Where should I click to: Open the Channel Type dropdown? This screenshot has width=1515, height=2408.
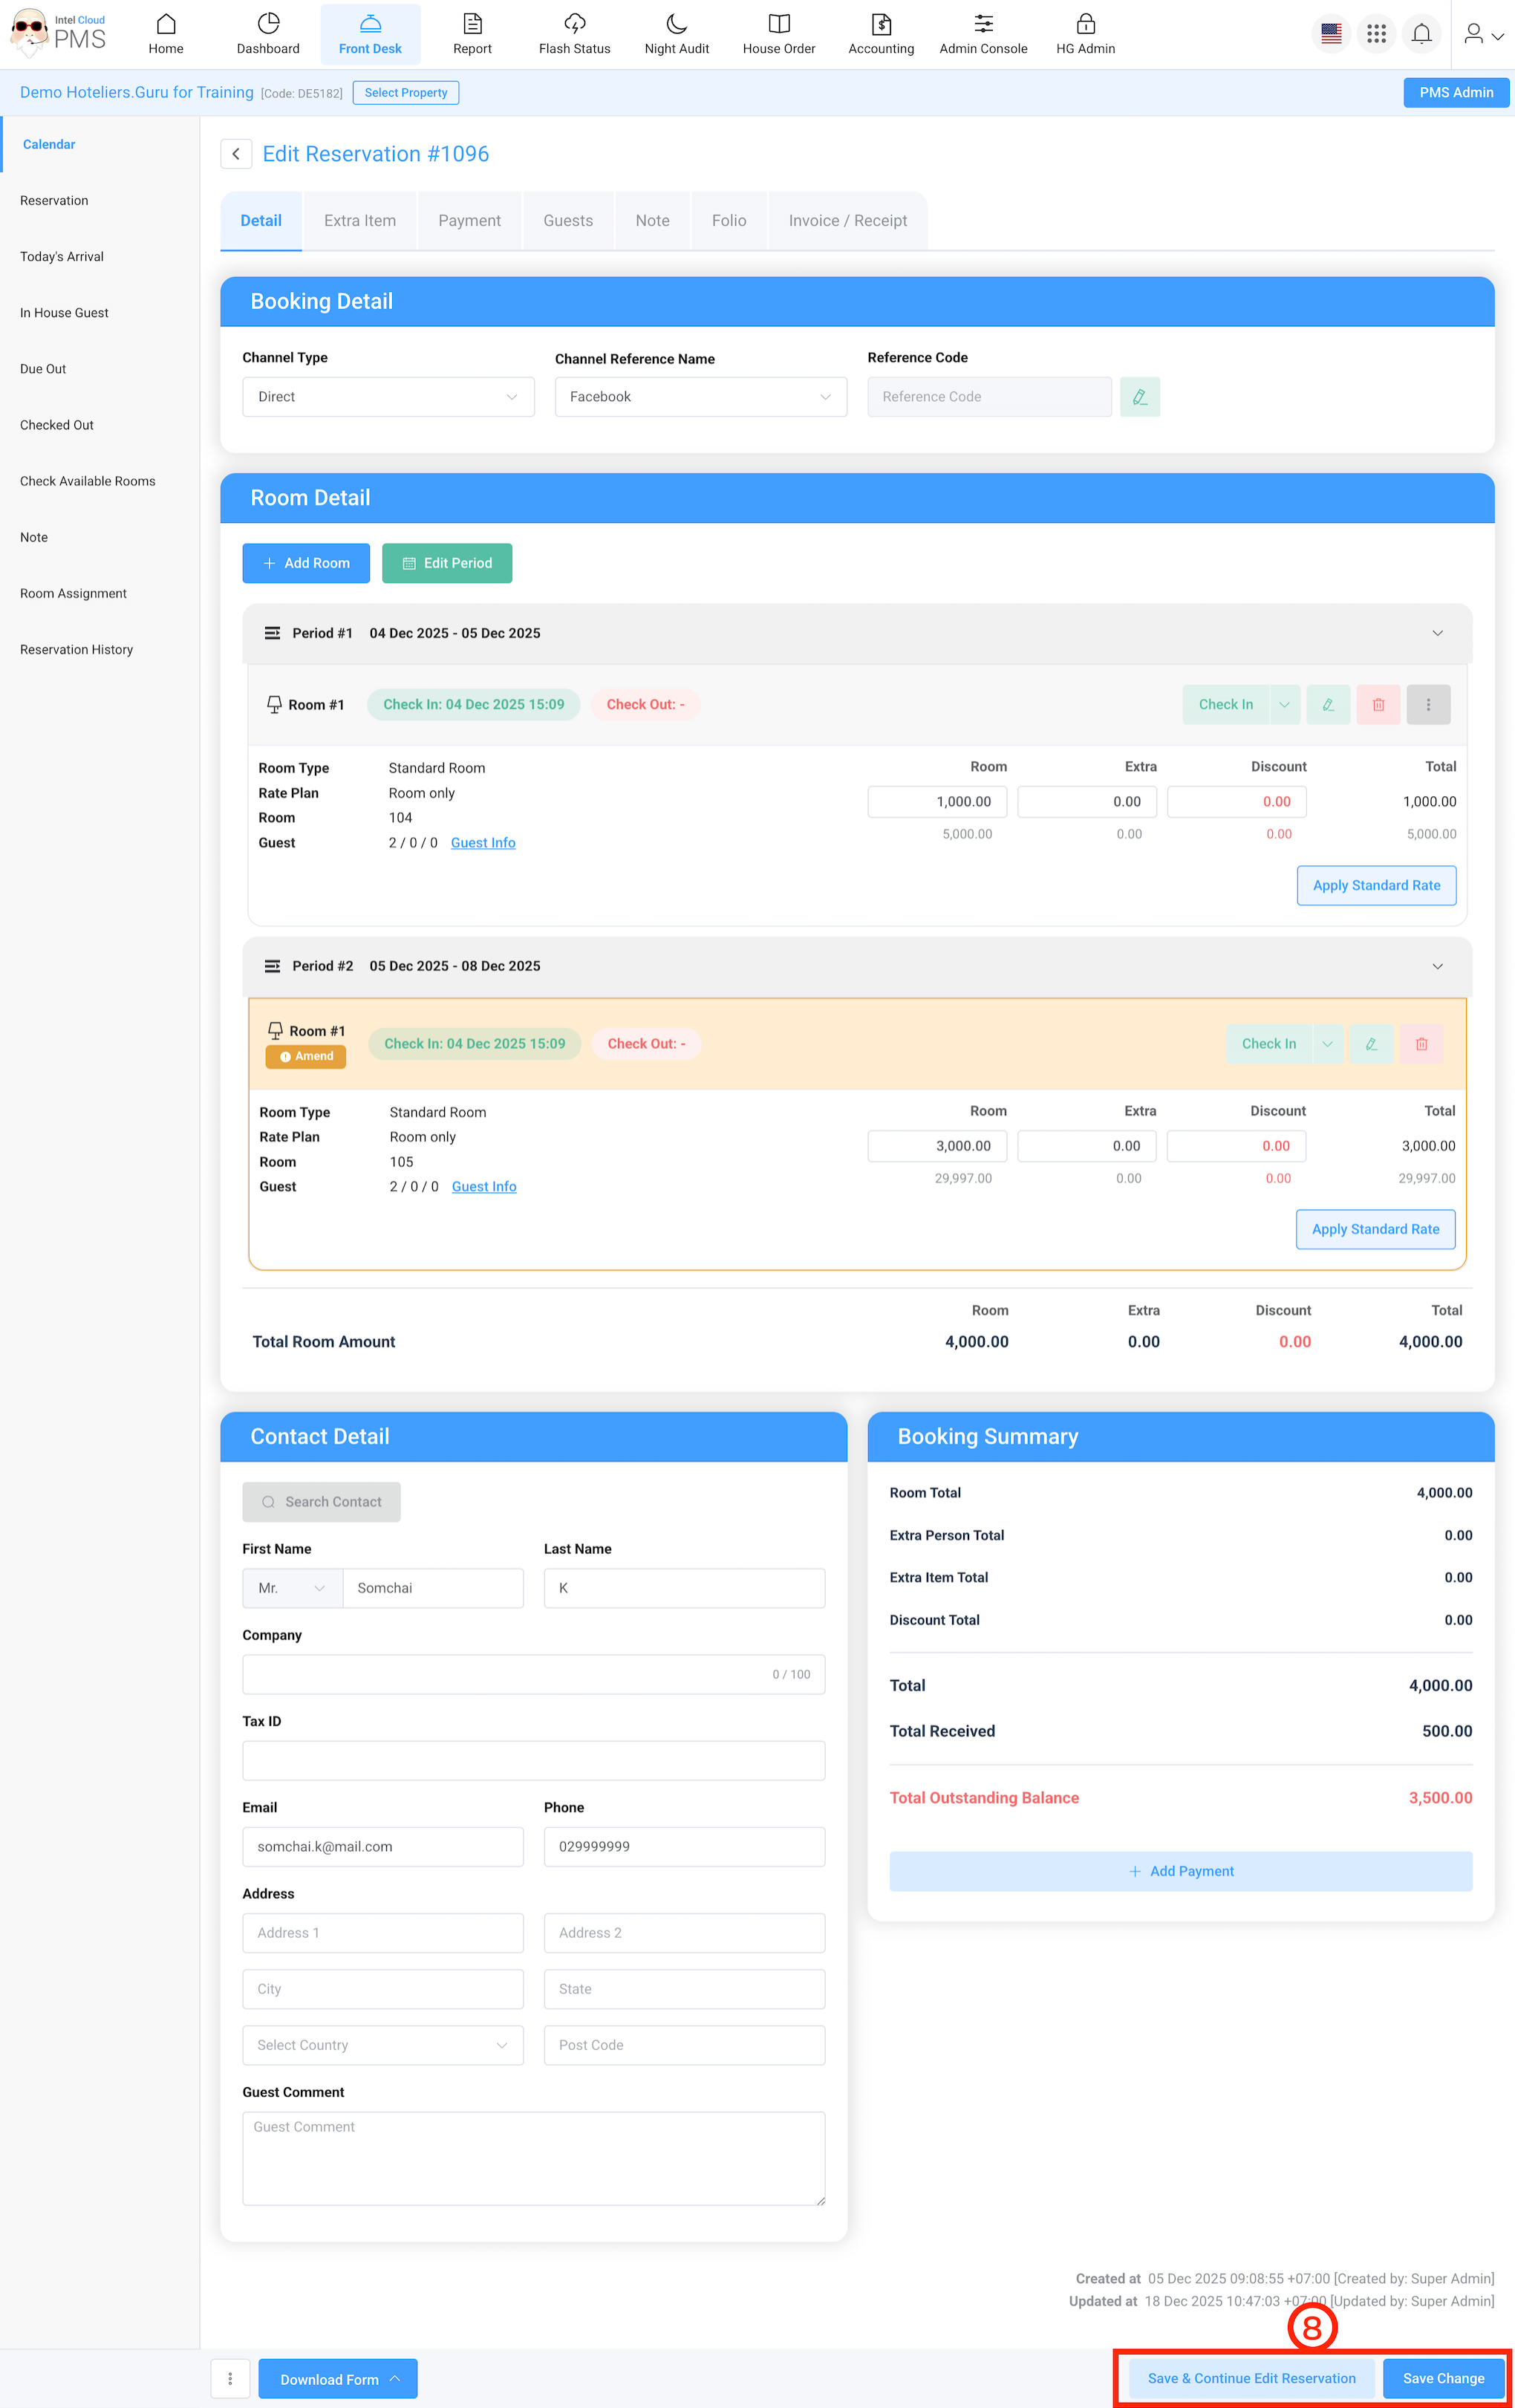[388, 397]
